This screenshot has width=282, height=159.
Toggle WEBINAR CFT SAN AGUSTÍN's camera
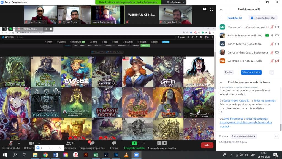[x=277, y=61]
